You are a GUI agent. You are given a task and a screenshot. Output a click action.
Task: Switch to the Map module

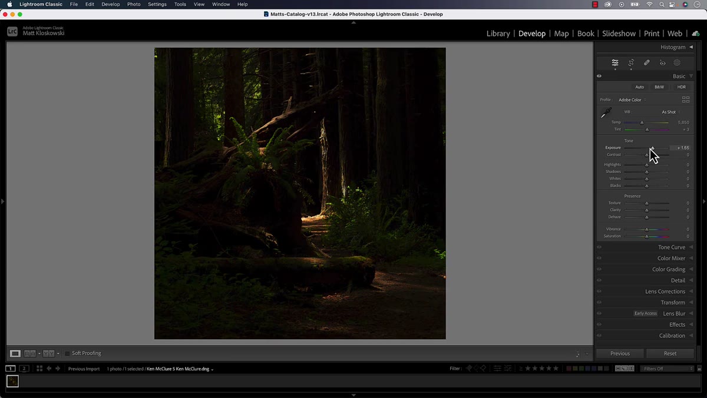561,34
